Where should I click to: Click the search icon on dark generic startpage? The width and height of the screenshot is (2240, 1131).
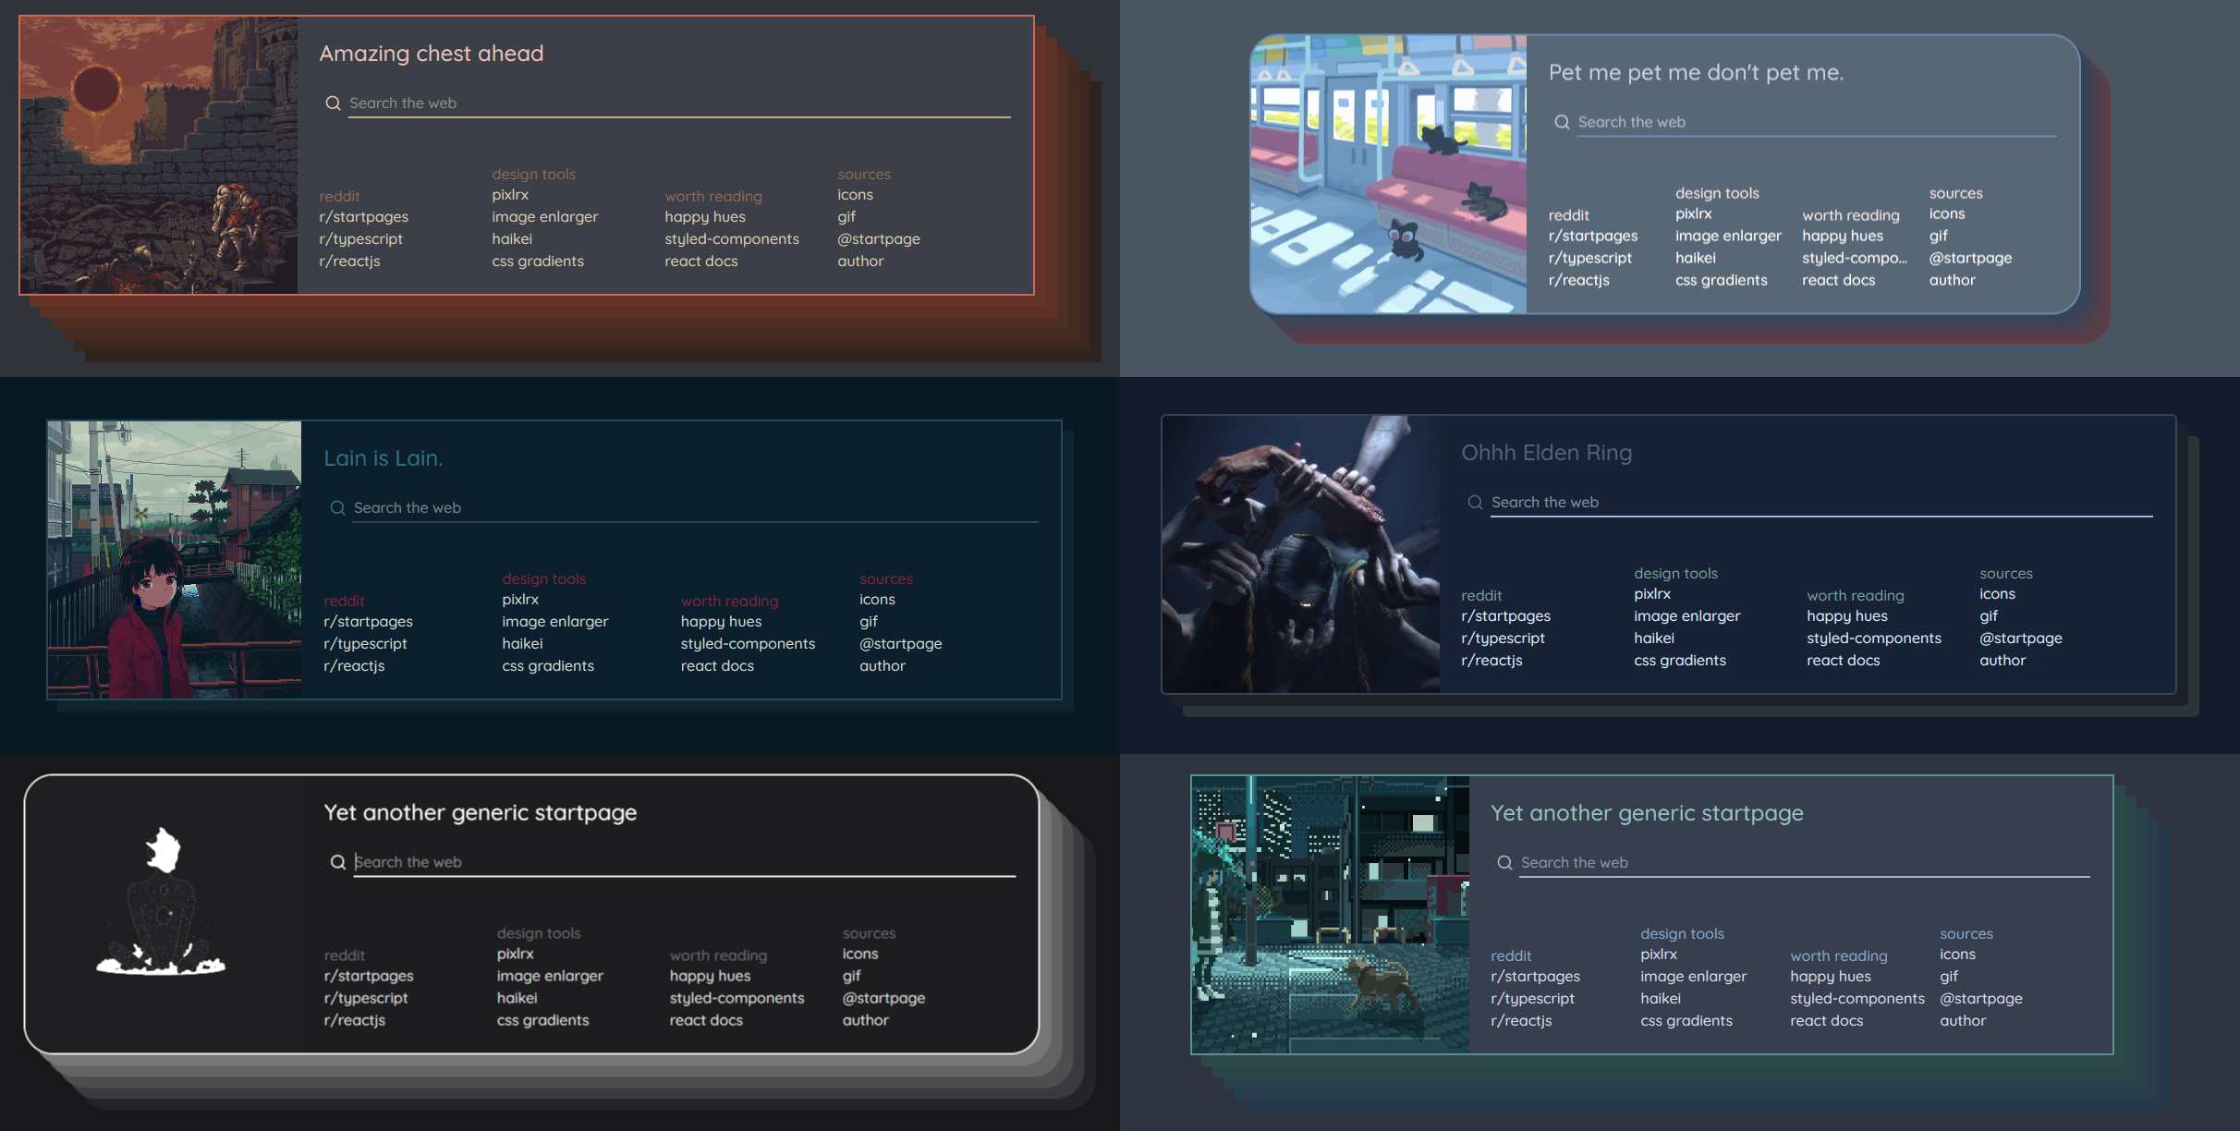[x=336, y=860]
